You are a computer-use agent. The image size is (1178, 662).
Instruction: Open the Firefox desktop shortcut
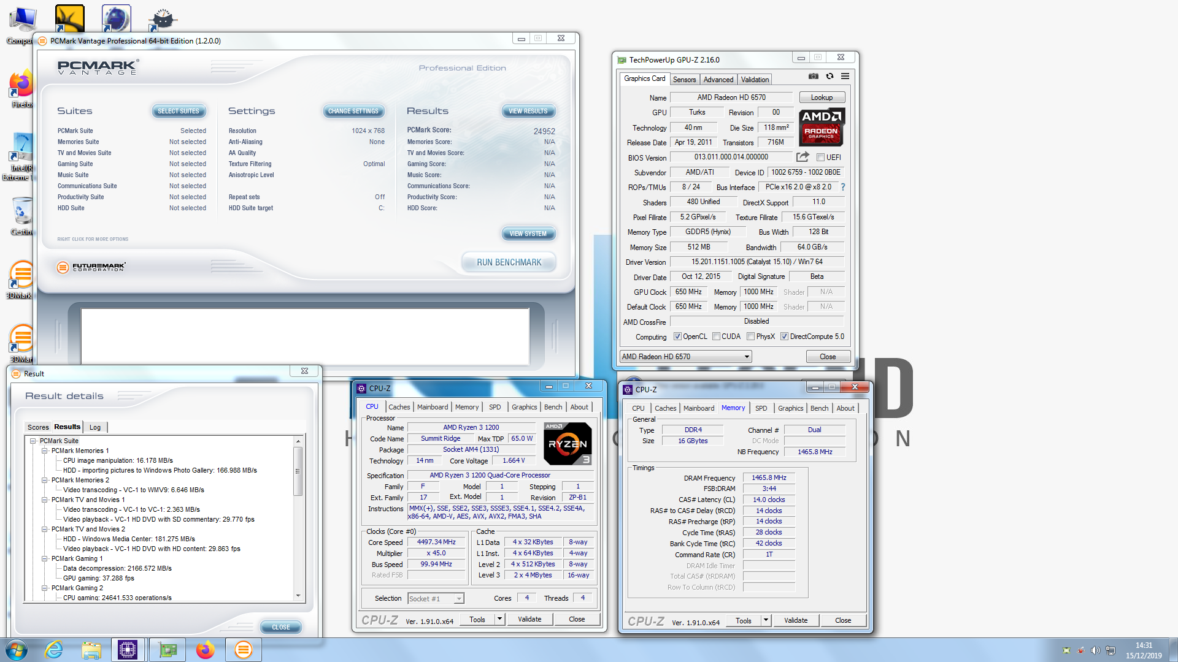click(21, 89)
